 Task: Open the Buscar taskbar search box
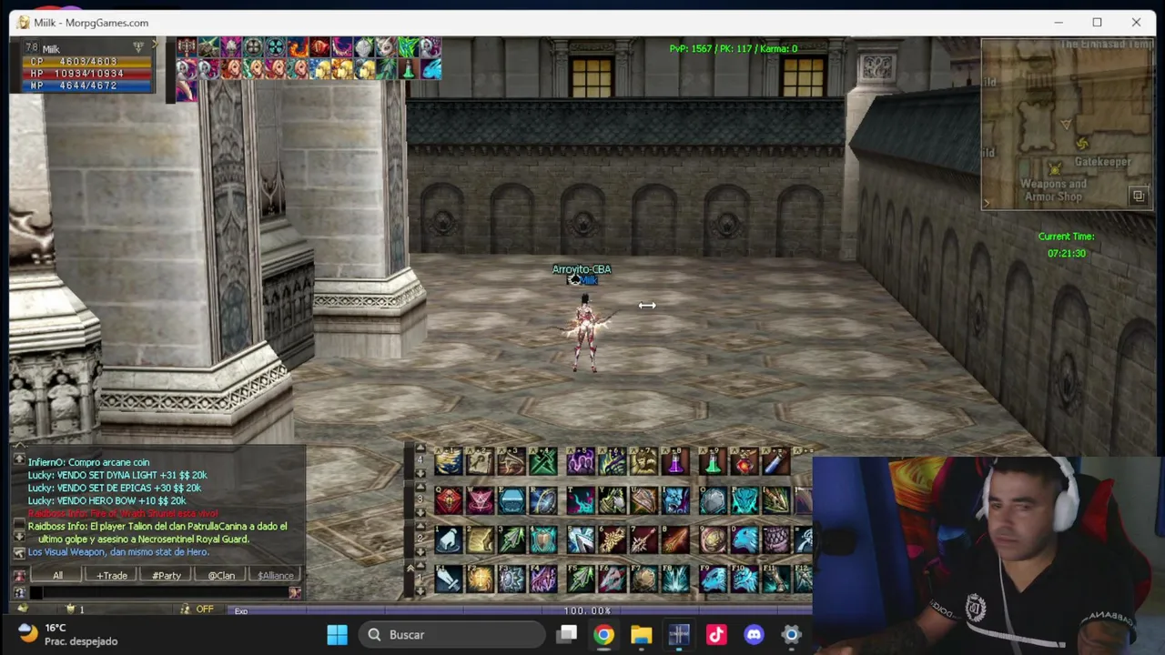coord(453,635)
